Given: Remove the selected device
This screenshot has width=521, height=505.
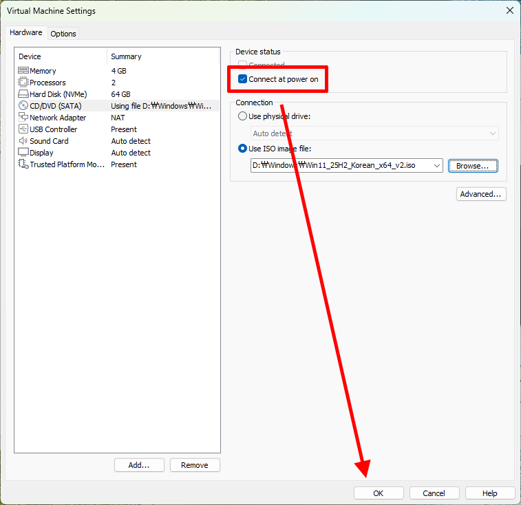Looking at the screenshot, I should pyautogui.click(x=195, y=465).
